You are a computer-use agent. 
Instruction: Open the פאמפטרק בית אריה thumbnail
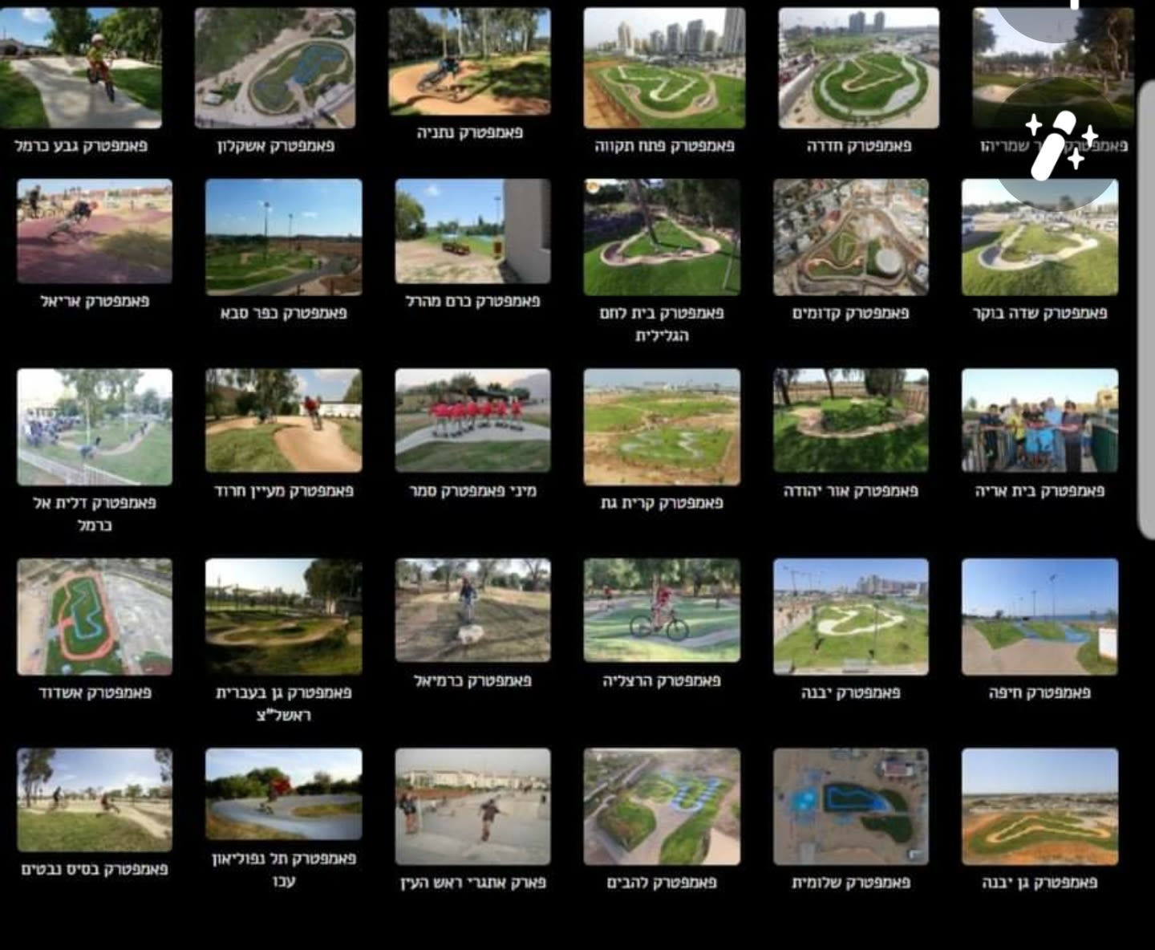[x=1039, y=420]
